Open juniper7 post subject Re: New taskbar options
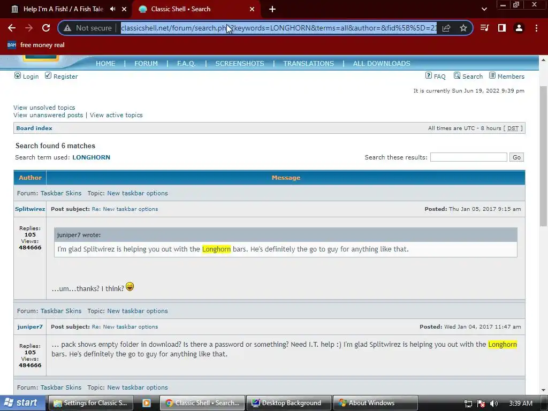Image resolution: width=548 pixels, height=411 pixels. [125, 327]
